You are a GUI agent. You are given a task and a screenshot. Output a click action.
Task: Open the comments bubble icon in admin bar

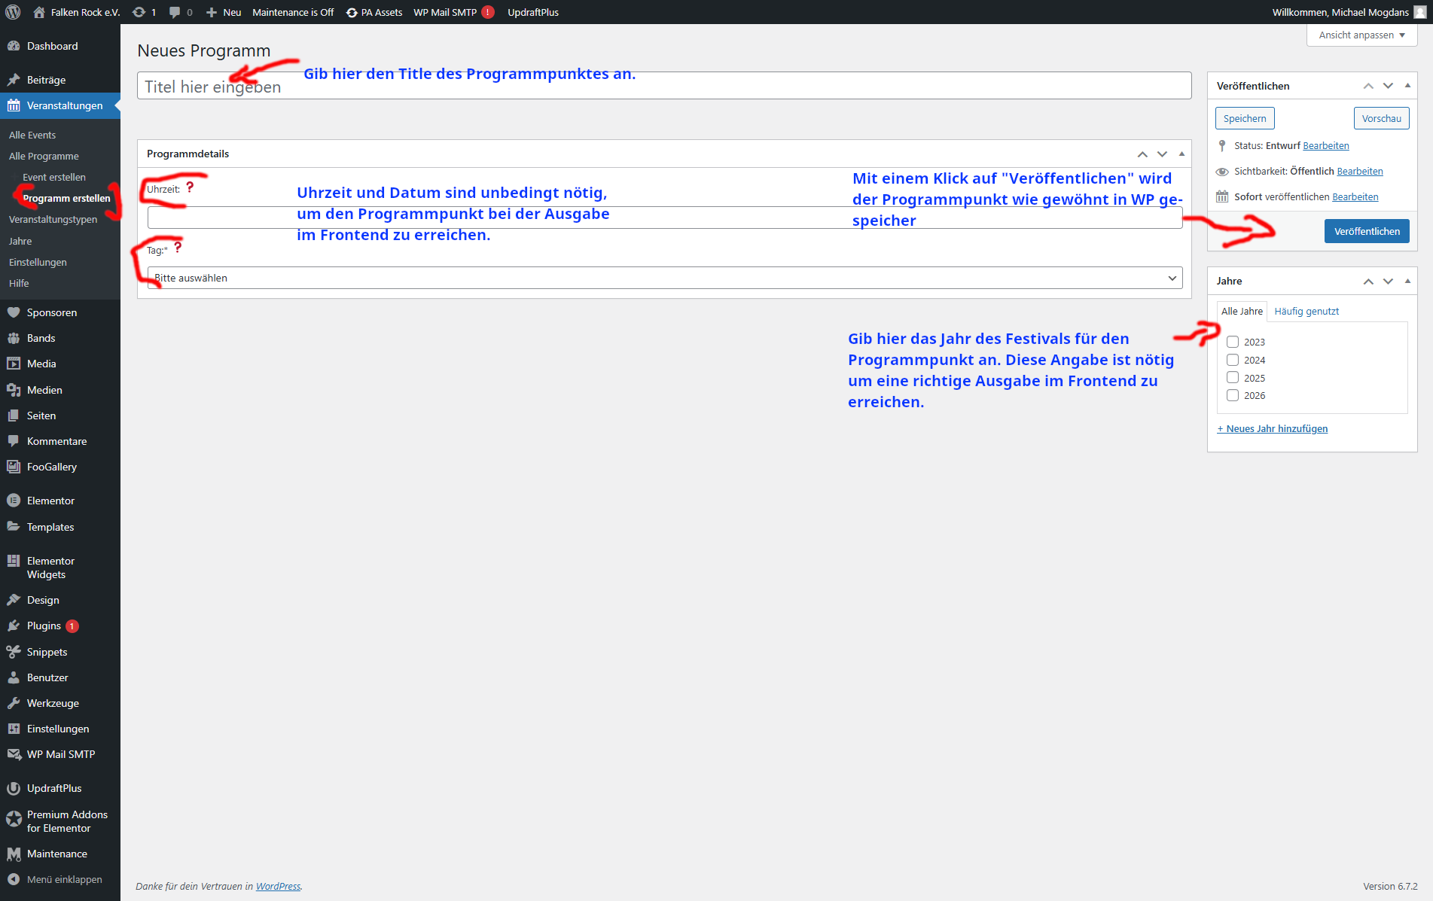[x=175, y=12]
